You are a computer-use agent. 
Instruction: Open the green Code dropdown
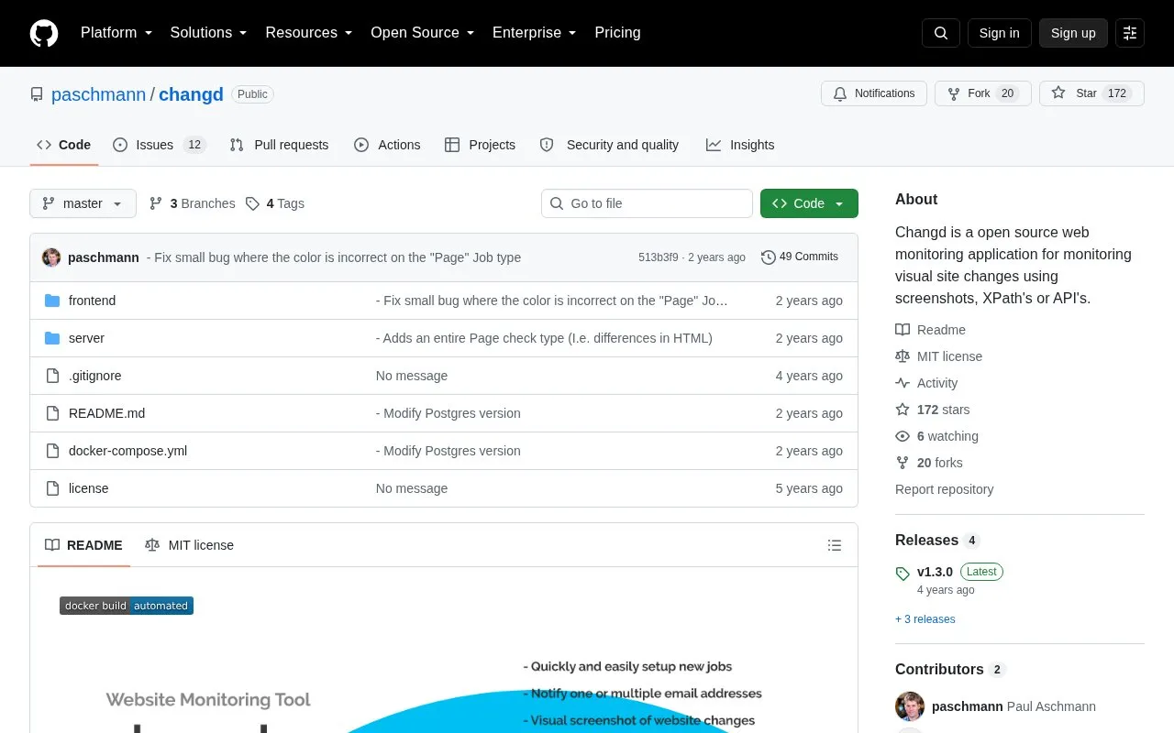809,203
